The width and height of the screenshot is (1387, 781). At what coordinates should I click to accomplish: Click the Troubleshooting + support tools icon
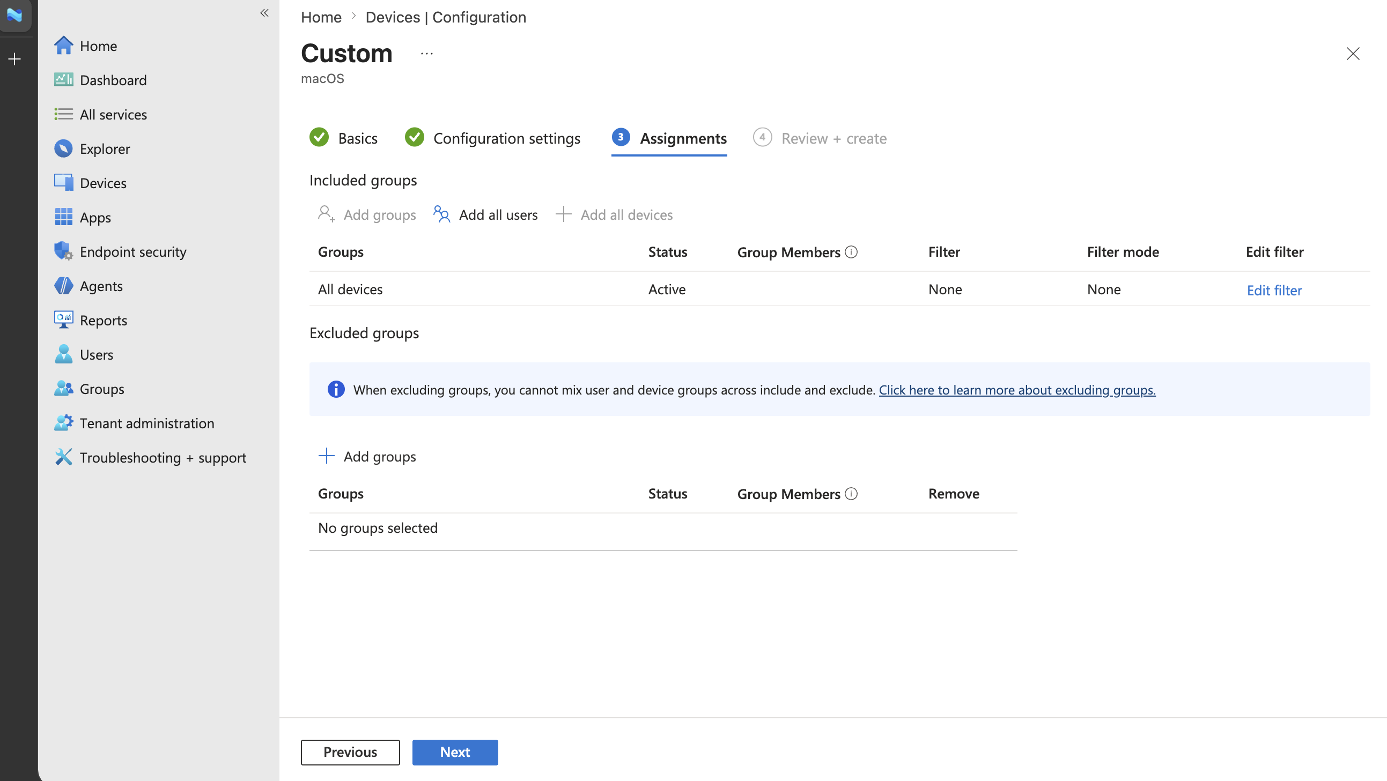(x=63, y=457)
